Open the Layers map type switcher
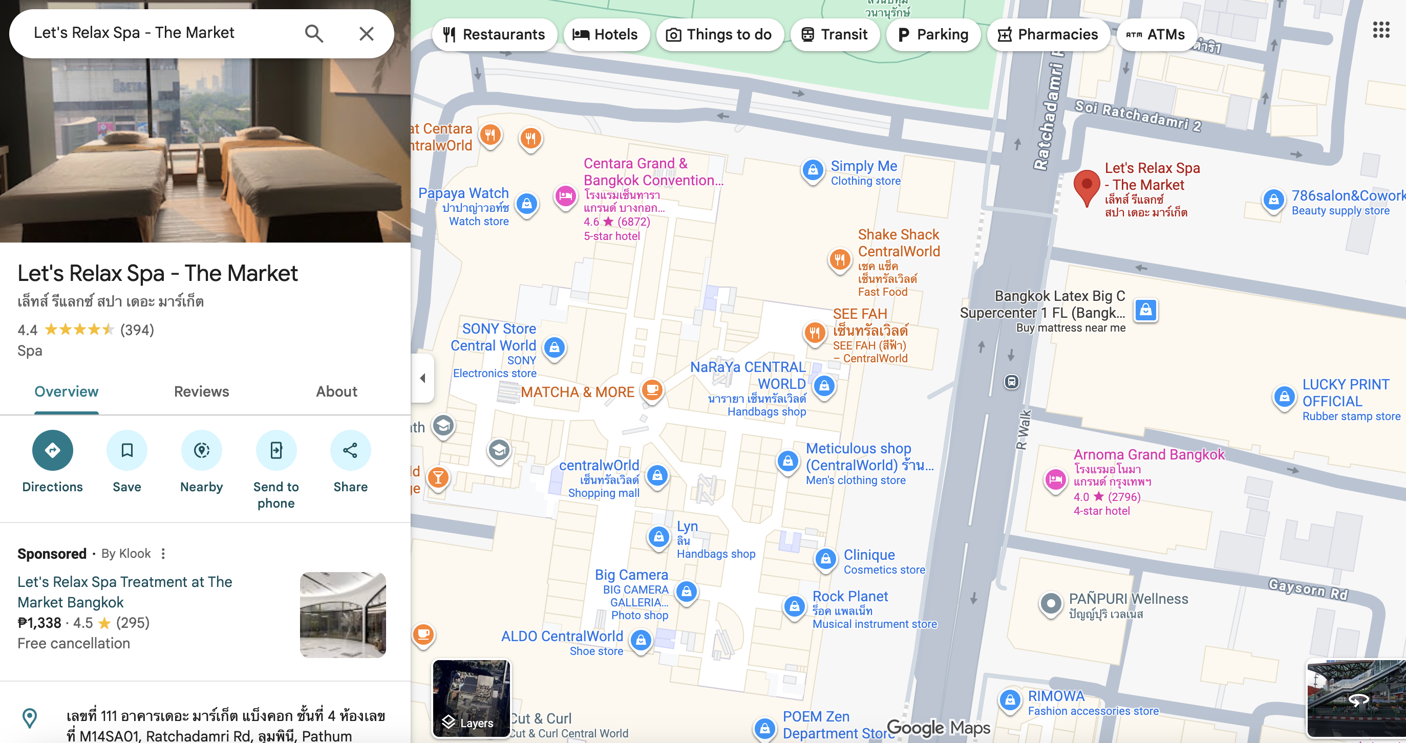 tap(472, 698)
